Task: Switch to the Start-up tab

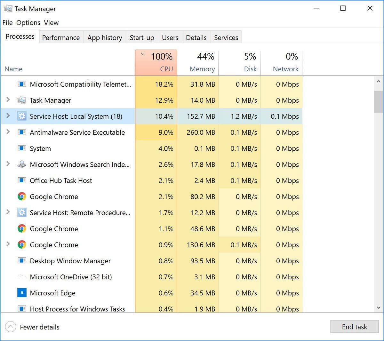Action: (x=142, y=37)
